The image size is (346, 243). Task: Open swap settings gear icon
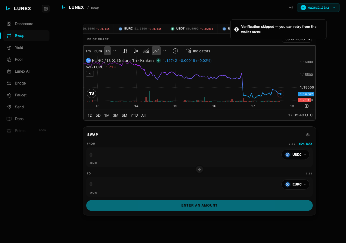point(308,135)
